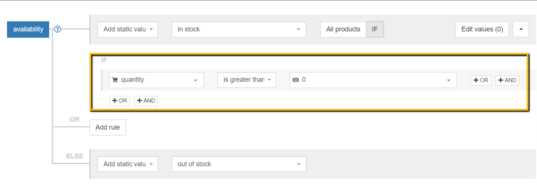The height and width of the screenshot is (185, 537).
Task: Collapse the rule with the up arrow
Action: click(521, 29)
